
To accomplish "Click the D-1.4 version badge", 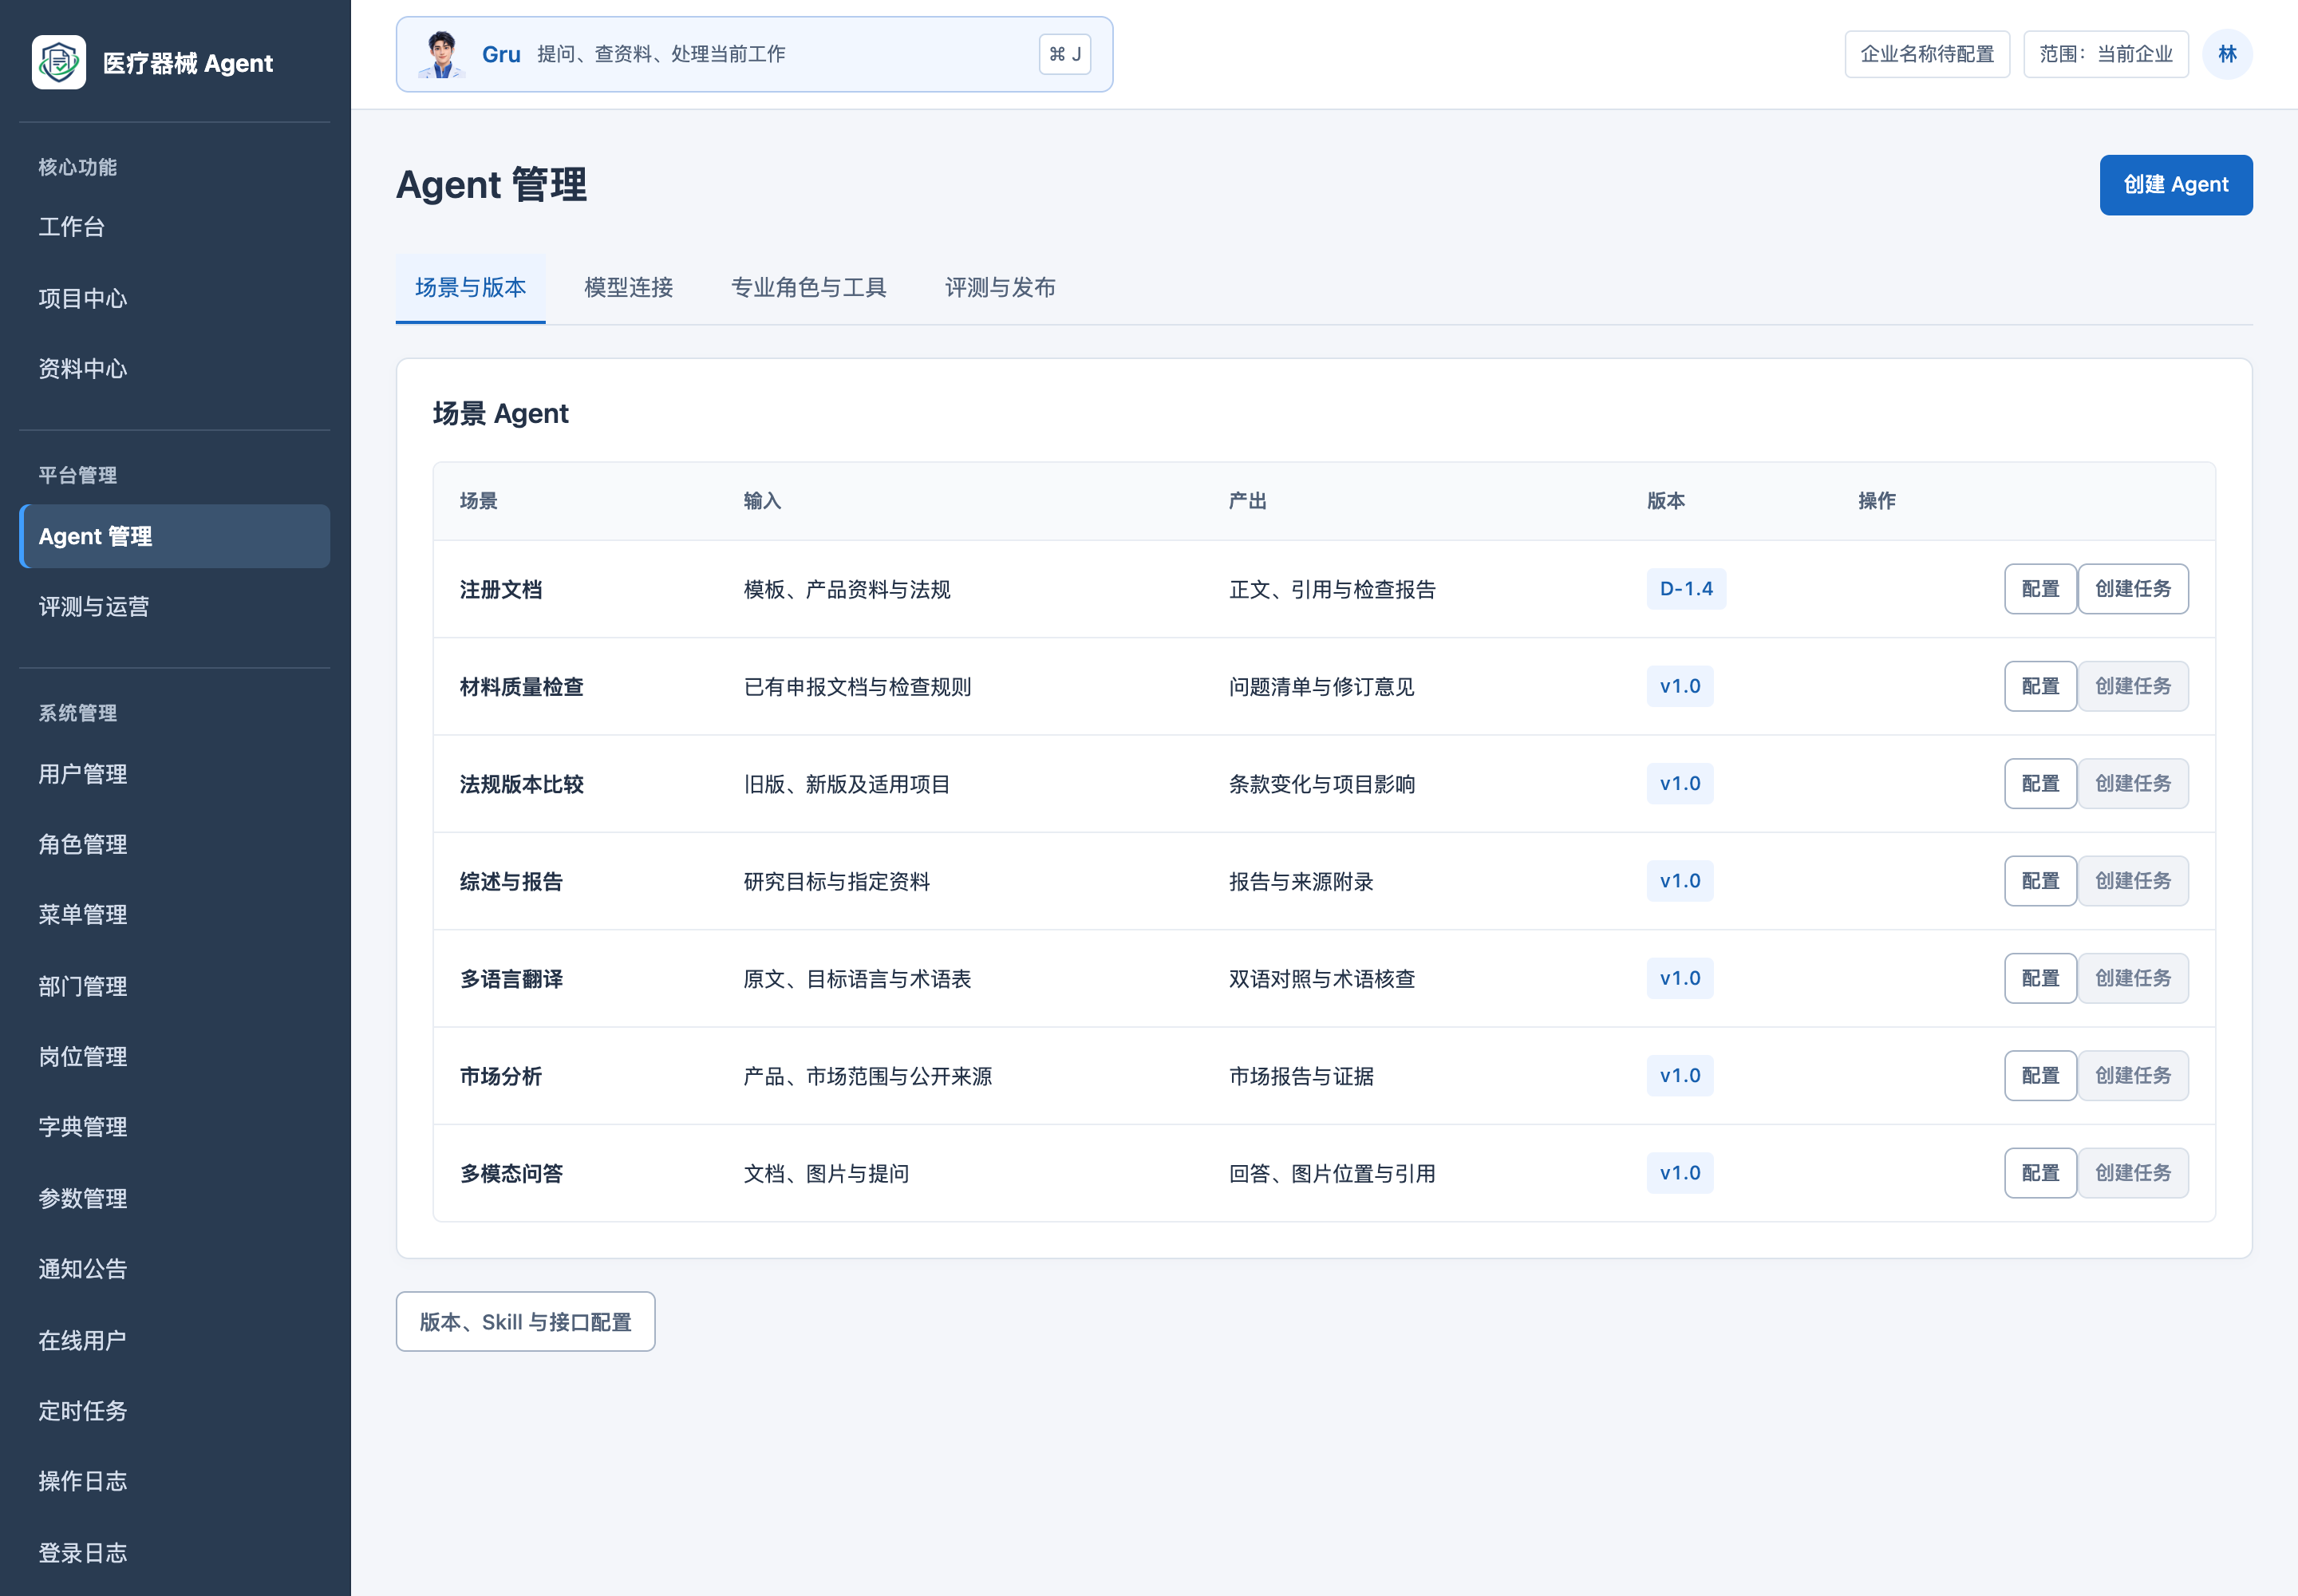I will (1686, 589).
